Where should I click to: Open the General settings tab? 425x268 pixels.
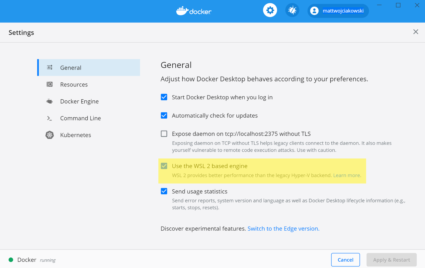click(x=71, y=68)
